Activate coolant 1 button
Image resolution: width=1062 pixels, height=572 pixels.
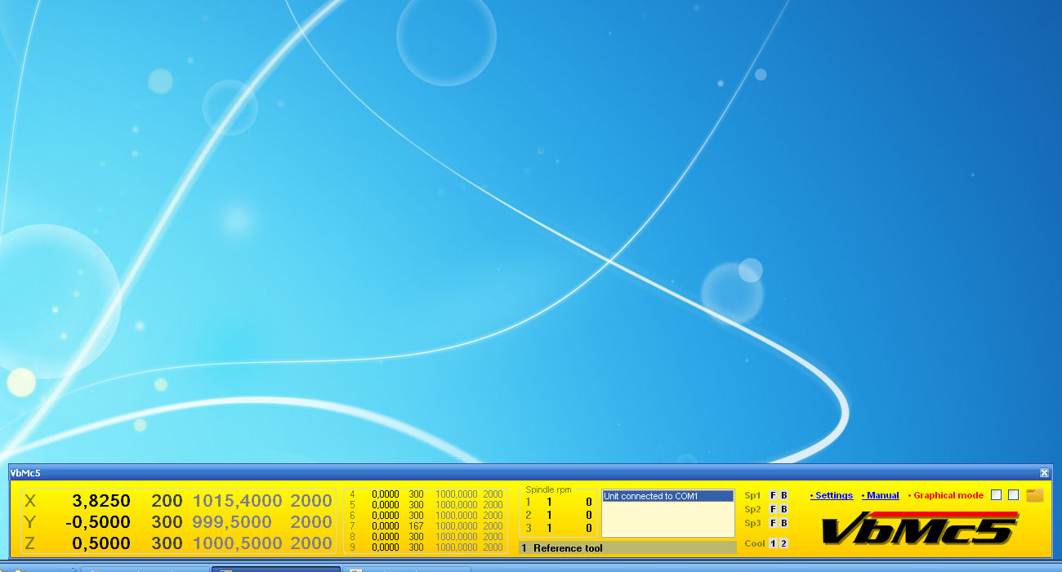click(x=773, y=543)
